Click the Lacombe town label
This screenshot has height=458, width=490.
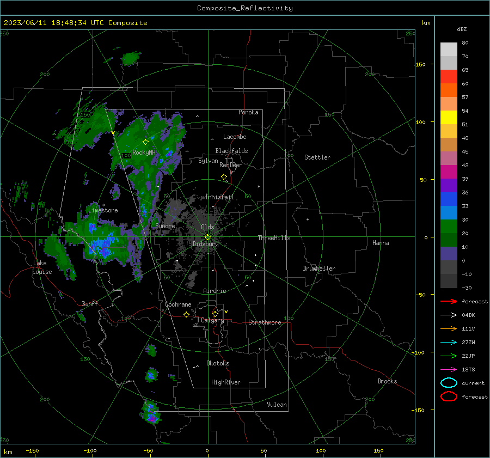point(235,137)
